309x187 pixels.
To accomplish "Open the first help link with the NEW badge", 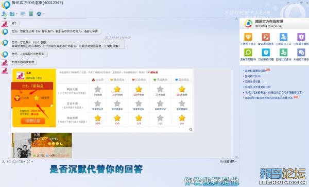I will click(x=255, y=71).
